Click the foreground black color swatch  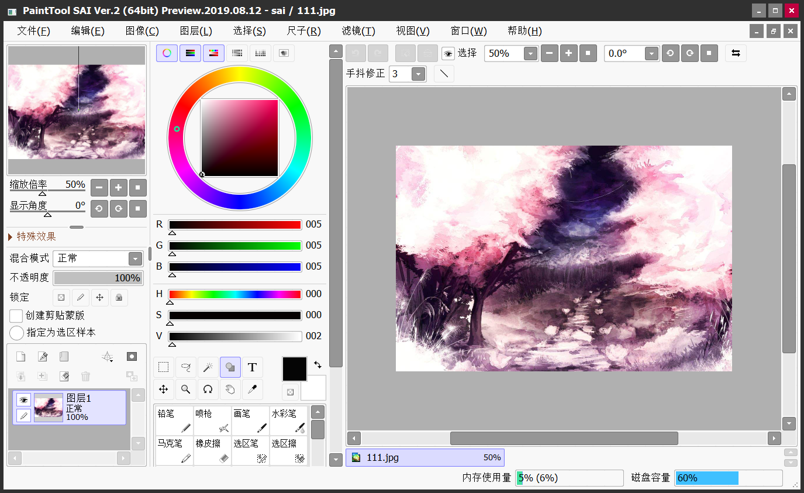[295, 369]
